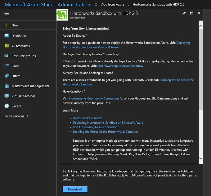Go to Marketplace management
Screen dimensions: 211x196
click(30, 86)
